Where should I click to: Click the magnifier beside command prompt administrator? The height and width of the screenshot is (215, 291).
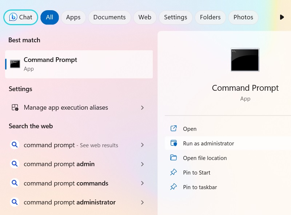15,202
